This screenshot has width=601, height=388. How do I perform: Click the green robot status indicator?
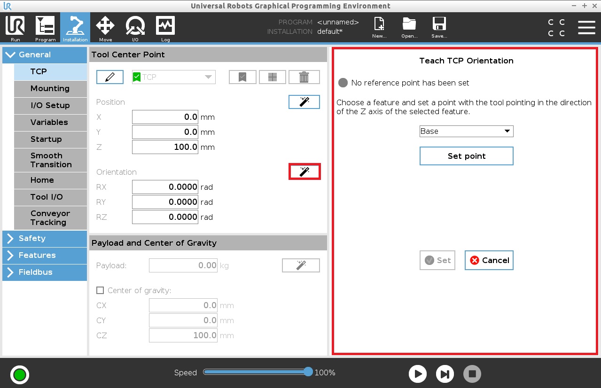click(x=20, y=374)
